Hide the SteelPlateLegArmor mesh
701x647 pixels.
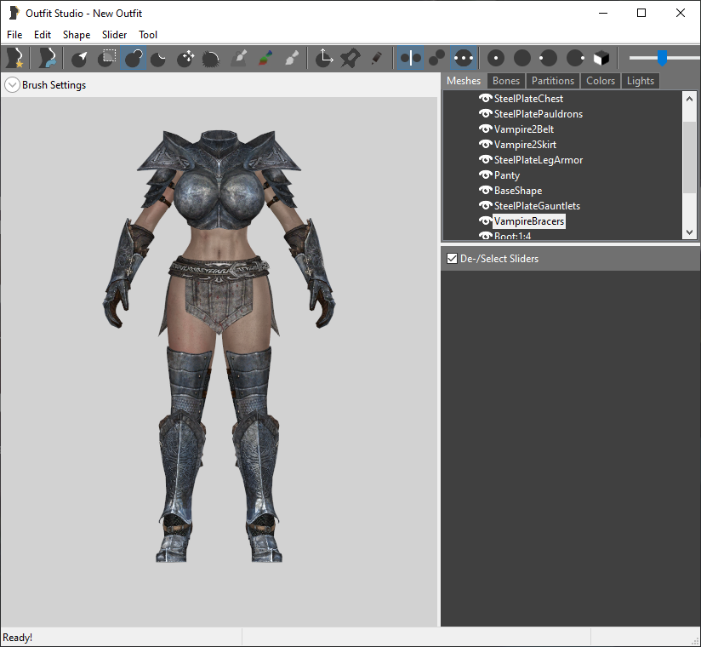point(485,160)
